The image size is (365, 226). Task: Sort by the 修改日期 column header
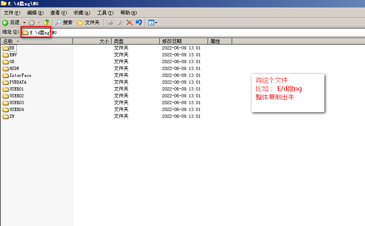tap(172, 41)
